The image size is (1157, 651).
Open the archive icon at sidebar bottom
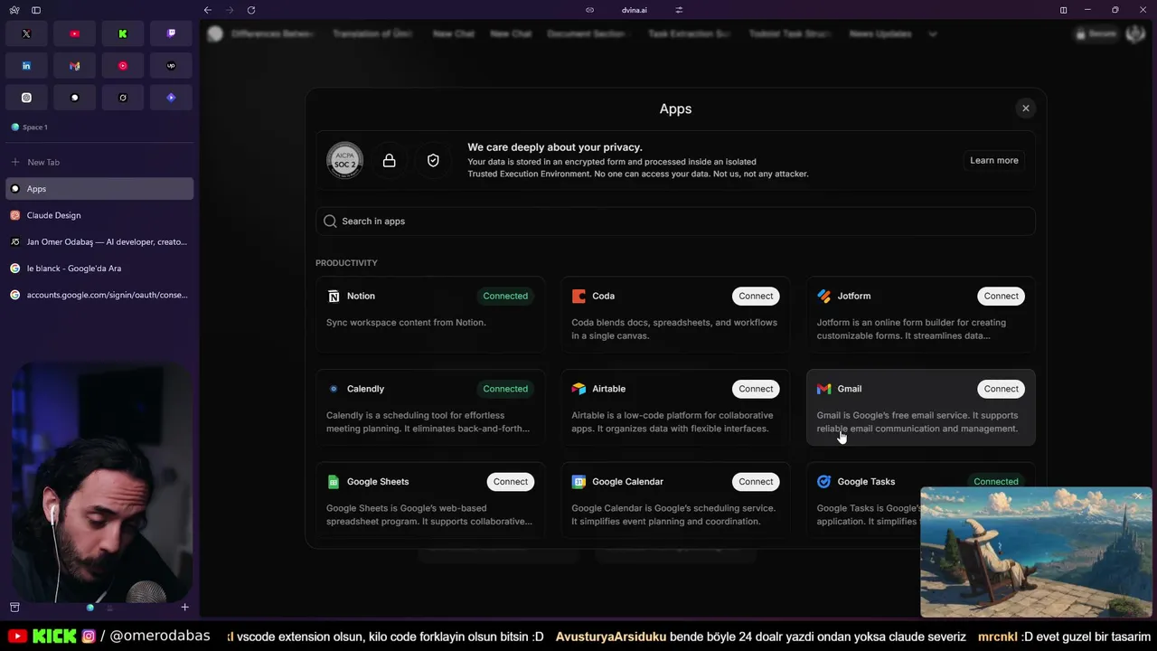14,608
